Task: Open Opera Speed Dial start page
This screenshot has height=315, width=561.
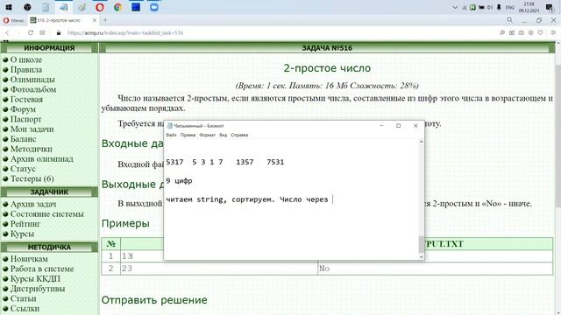Action: [42, 33]
